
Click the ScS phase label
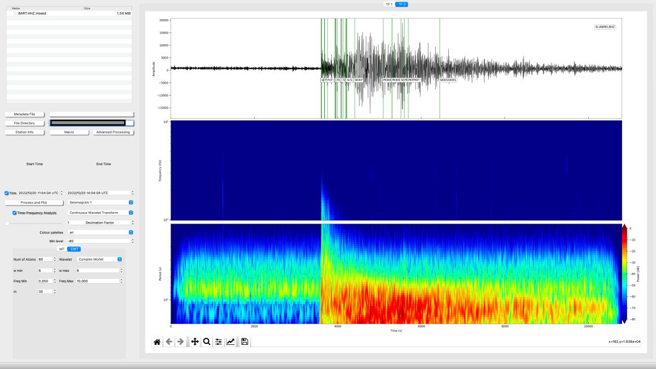coord(349,80)
